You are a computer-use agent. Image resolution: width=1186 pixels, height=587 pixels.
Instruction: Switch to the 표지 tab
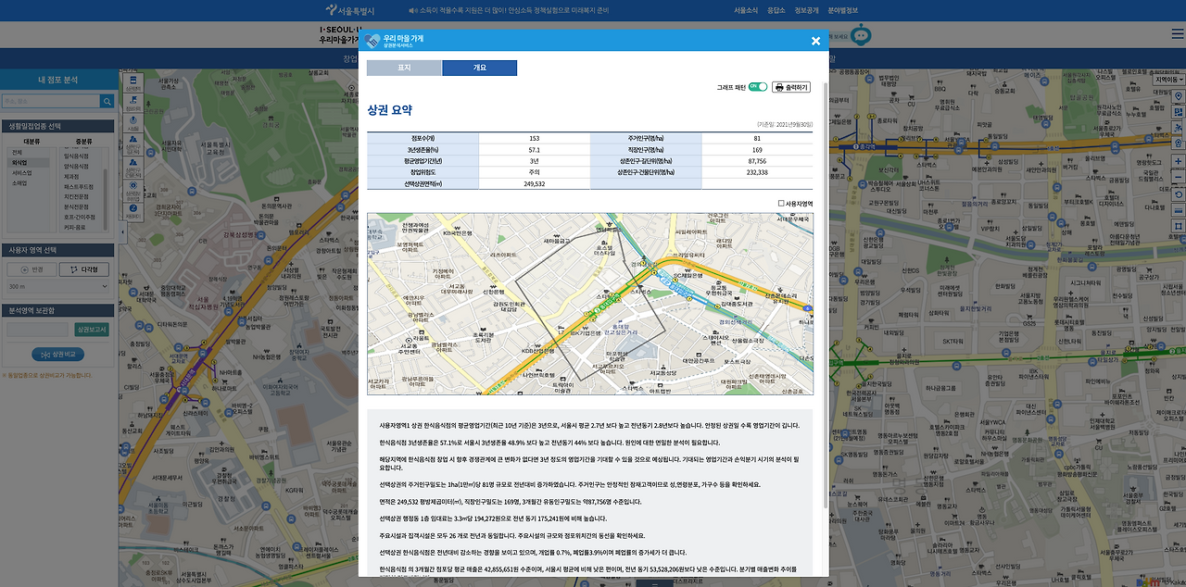(x=404, y=68)
